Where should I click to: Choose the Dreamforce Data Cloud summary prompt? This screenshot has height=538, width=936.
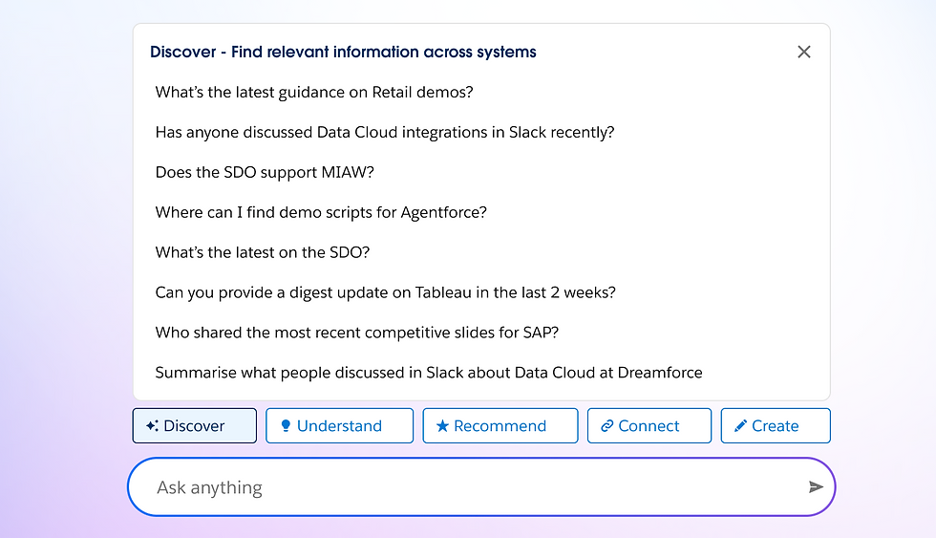pyautogui.click(x=429, y=373)
